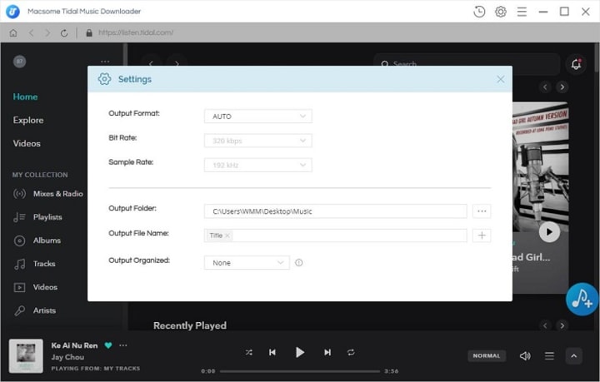Skip to previous track
The height and width of the screenshot is (382, 600).
click(x=272, y=352)
